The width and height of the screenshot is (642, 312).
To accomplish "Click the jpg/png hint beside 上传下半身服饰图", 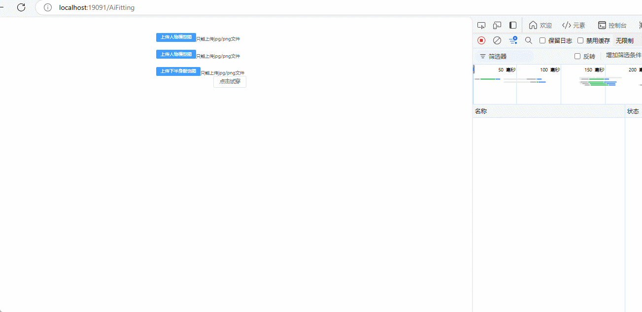I will click(222, 73).
